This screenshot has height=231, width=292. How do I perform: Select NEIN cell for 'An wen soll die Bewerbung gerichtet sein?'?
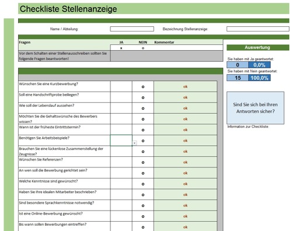pos(143,173)
